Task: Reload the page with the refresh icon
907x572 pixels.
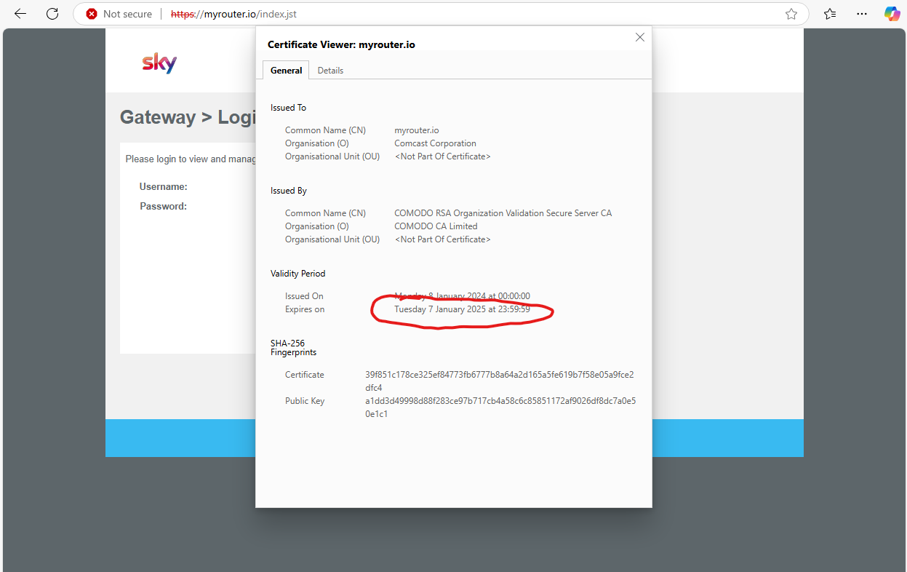Action: click(52, 14)
